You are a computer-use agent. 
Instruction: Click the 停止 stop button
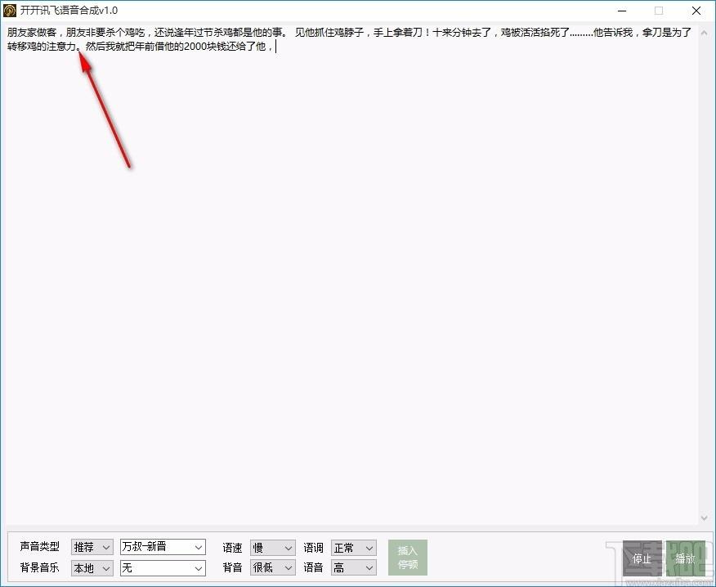[642, 558]
